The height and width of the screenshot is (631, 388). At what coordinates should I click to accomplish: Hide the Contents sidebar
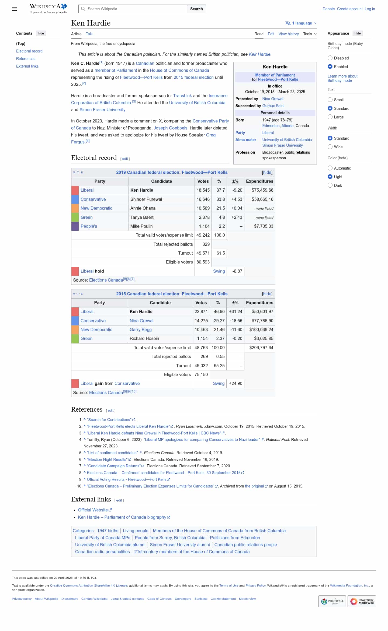[x=41, y=33]
